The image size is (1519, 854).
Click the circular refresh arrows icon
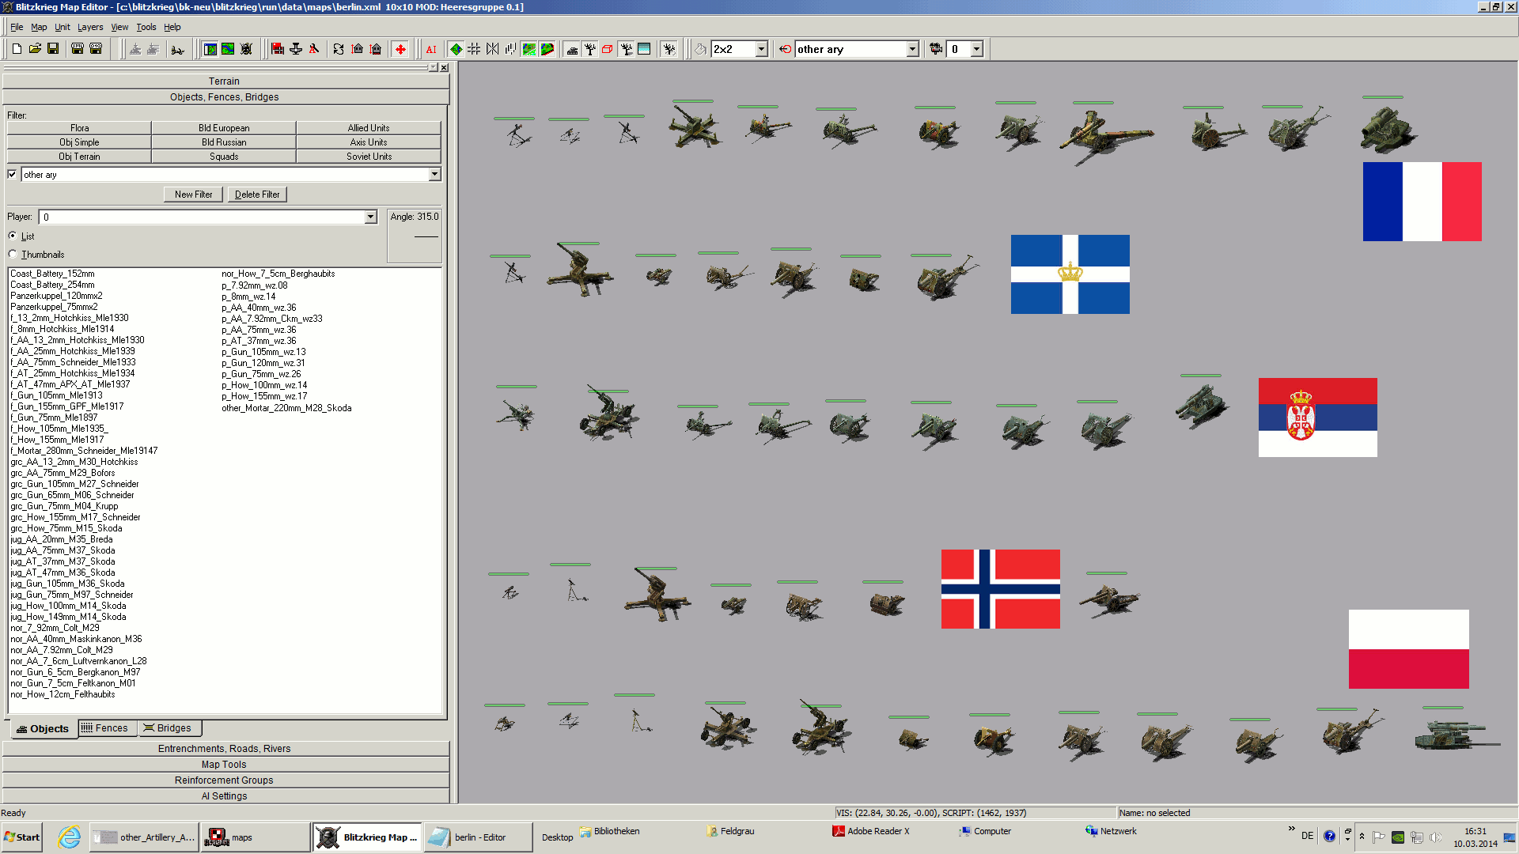(339, 49)
